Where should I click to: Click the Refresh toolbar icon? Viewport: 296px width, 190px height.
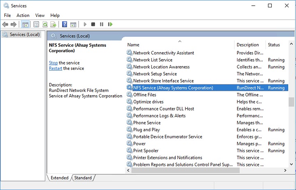[45, 25]
